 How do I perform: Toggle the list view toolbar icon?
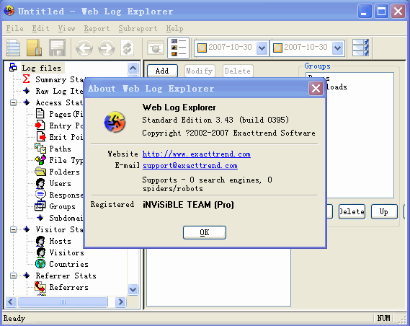pyautogui.click(x=178, y=48)
